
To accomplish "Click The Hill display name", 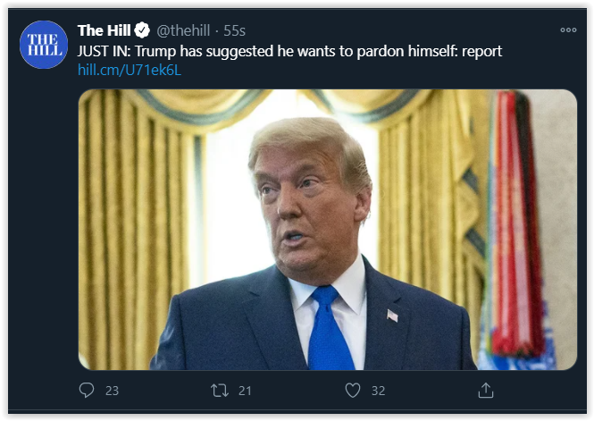I will pyautogui.click(x=104, y=30).
